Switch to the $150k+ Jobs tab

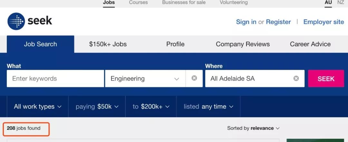(x=108, y=44)
